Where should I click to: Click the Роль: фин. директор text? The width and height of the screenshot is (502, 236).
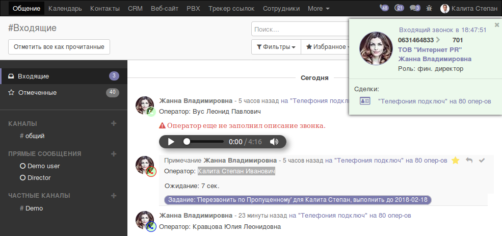431,68
